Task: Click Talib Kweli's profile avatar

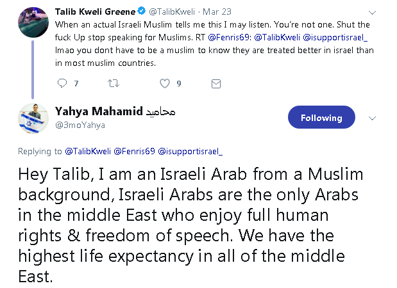Action: coord(30,18)
